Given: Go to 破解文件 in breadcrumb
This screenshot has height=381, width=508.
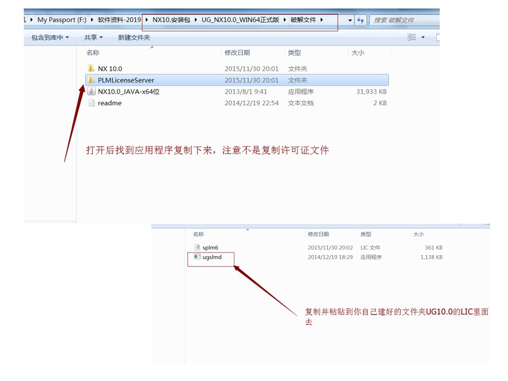Looking at the screenshot, I should pos(303,20).
